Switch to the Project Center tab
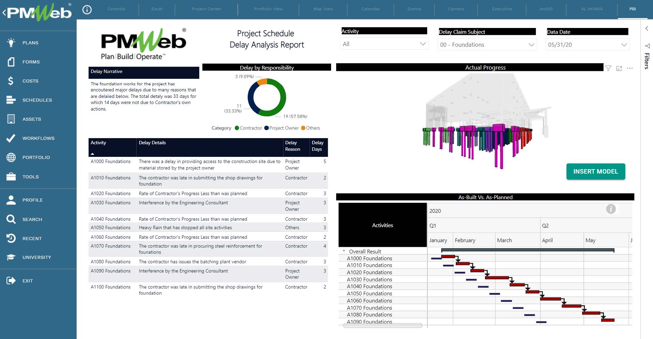The image size is (653, 339). click(x=206, y=9)
